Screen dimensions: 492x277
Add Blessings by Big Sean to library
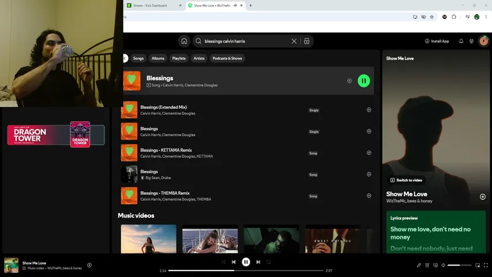369,174
